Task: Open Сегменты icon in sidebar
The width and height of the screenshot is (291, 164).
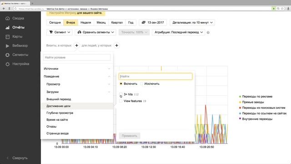Action: coord(7,55)
